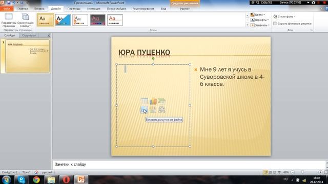The width and height of the screenshot is (328, 184).
Task: Zoom out with the minus button
Action: click(x=293, y=172)
